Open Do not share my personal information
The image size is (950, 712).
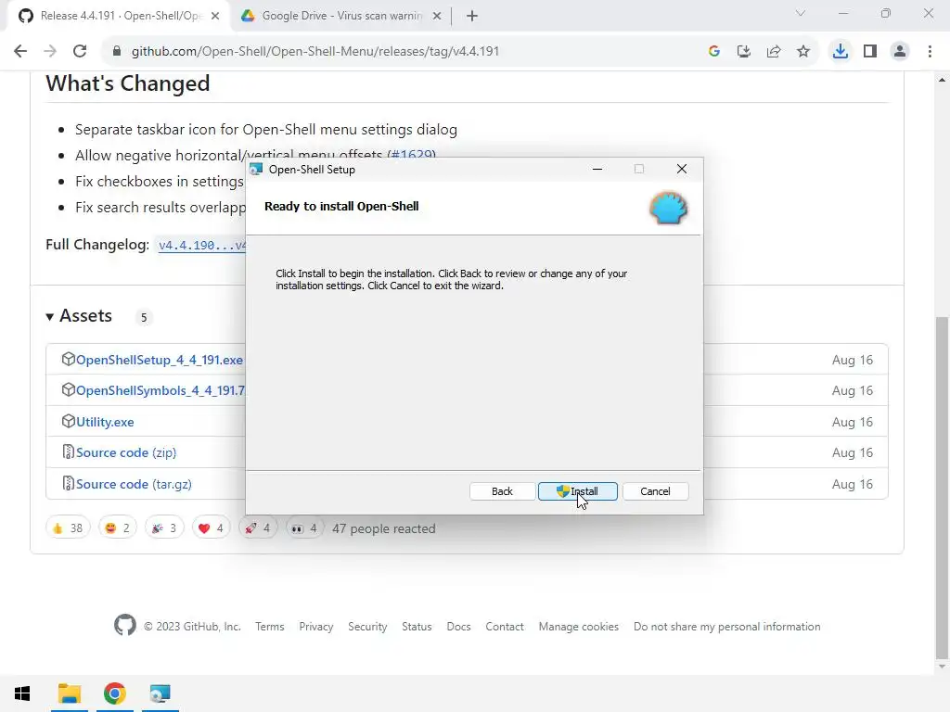click(x=727, y=627)
